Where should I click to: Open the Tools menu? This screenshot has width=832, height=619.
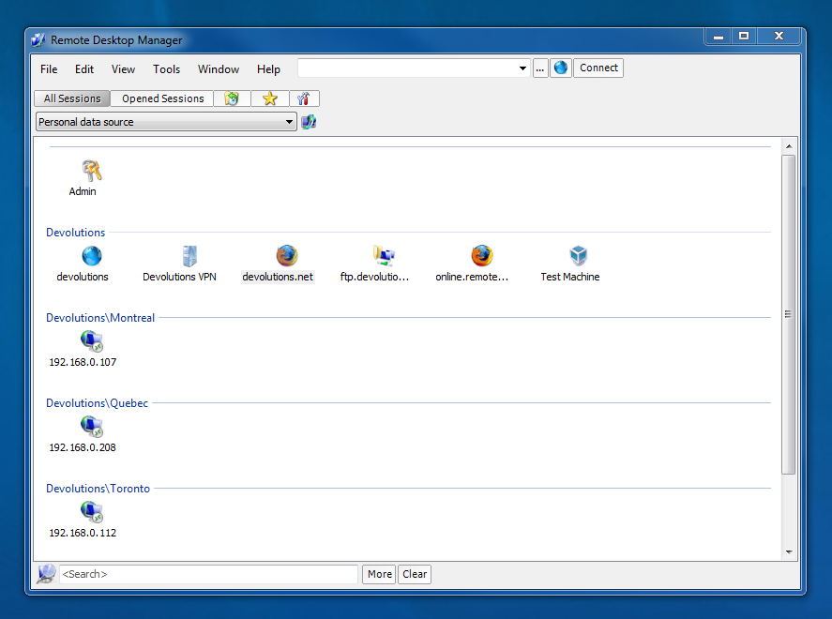tap(166, 69)
